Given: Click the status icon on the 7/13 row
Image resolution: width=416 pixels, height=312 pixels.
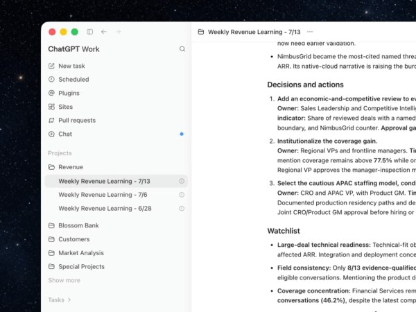Looking at the screenshot, I should (x=182, y=181).
